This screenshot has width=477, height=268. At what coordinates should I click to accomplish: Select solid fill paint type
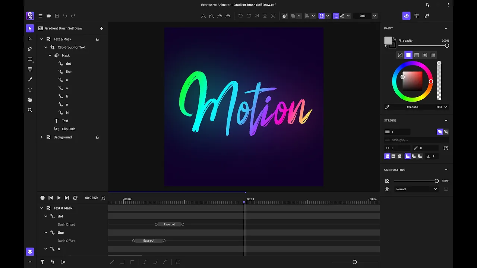point(408,55)
